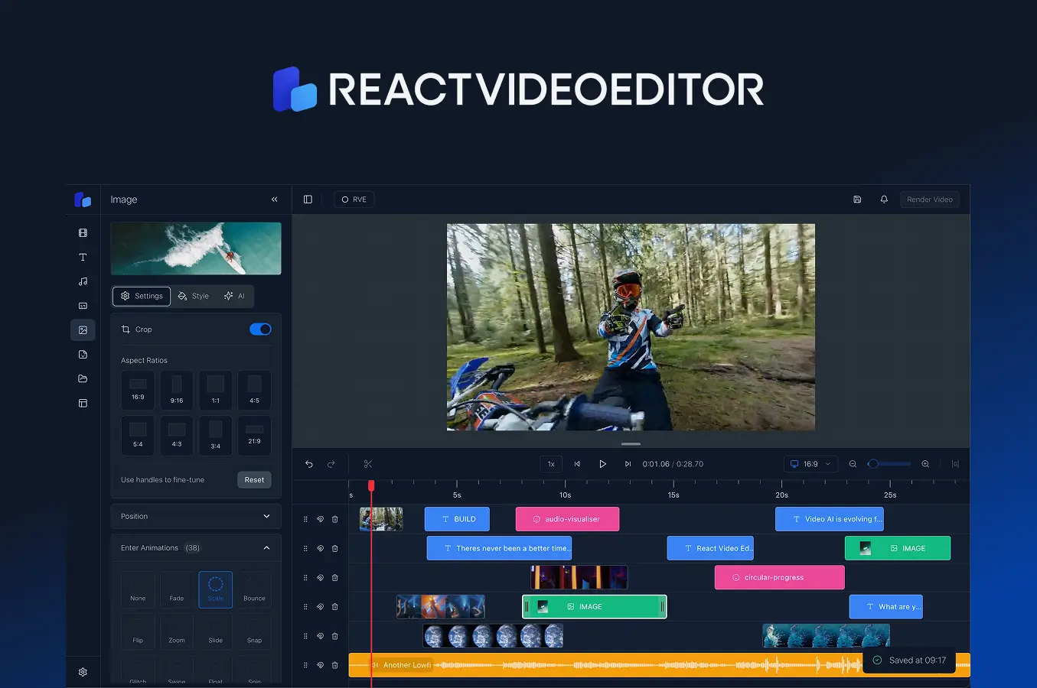
Task: Delete the track containing circular-progress
Action: [334, 578]
